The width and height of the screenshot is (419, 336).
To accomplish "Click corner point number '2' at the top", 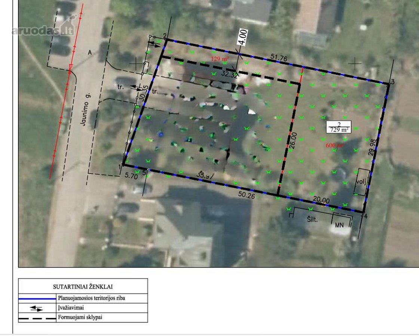I will 165,36.
